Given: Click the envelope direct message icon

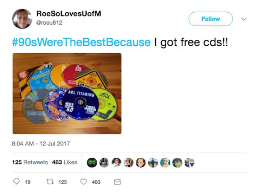Looking at the screenshot, I should pyautogui.click(x=117, y=182).
